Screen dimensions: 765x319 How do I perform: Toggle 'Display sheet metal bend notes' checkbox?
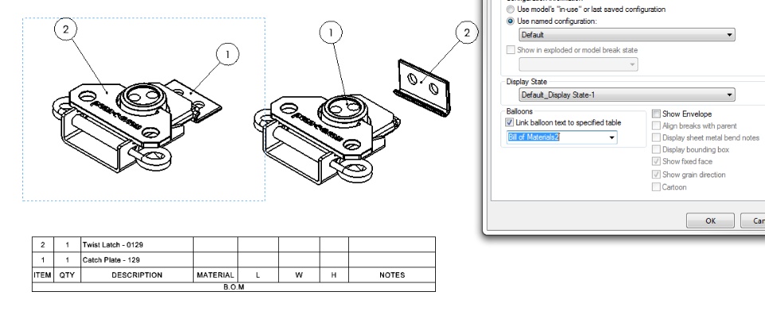click(656, 138)
